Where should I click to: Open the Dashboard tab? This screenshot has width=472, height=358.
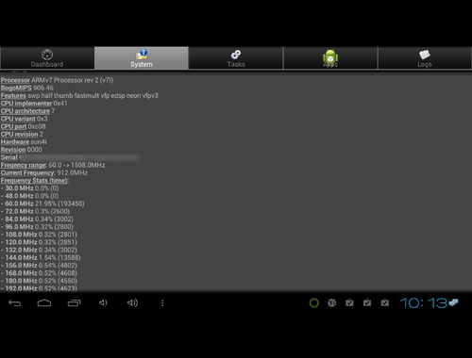tap(47, 57)
